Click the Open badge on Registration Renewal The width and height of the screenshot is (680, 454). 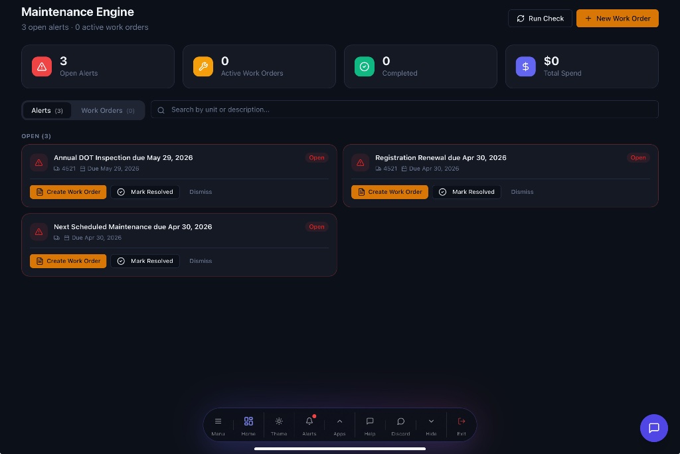[638, 158]
